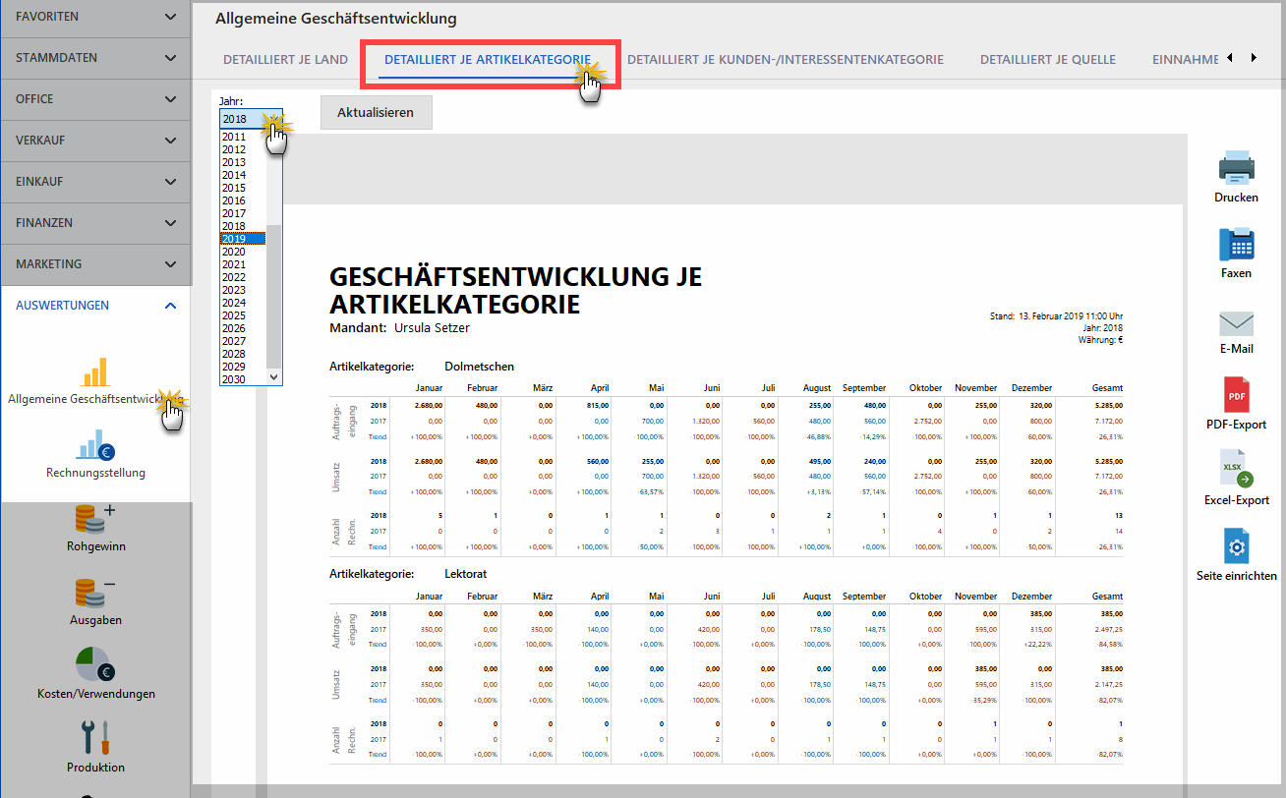The height and width of the screenshot is (798, 1286).
Task: Click Lektorat Gesamt value 2.497,25
Action: (x=1107, y=629)
